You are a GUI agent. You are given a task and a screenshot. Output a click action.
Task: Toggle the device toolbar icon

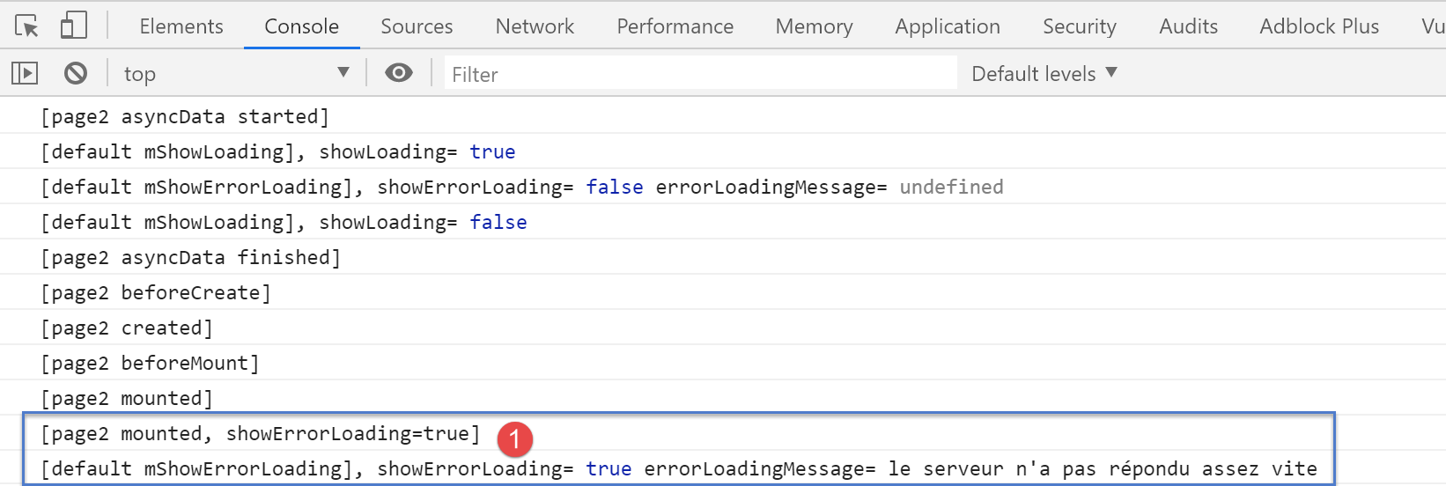(73, 26)
